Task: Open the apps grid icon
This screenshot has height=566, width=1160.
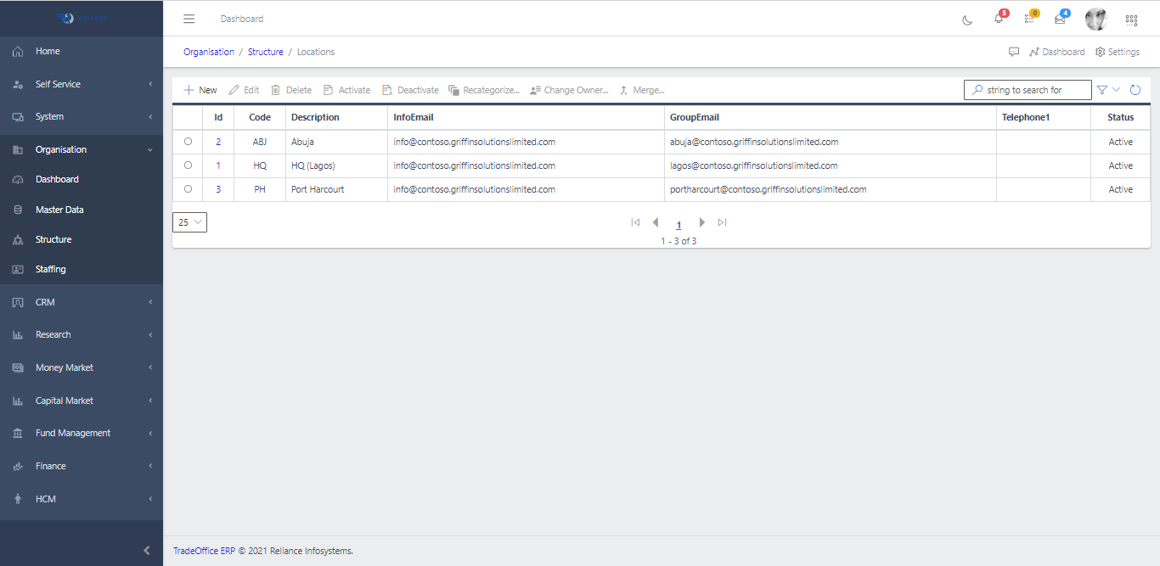Action: click(1131, 20)
